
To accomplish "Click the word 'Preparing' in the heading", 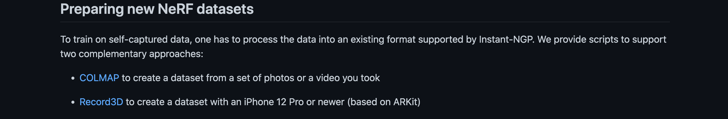I will pos(92,9).
